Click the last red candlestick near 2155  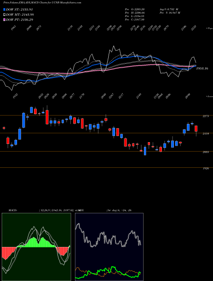coord(196,129)
